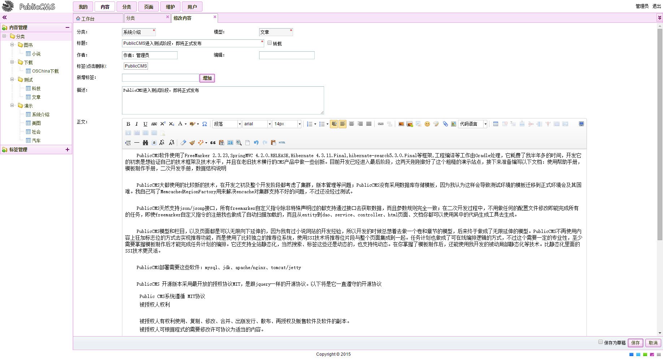Open find and replace binoculars
This screenshot has height=359, width=663.
click(145, 143)
